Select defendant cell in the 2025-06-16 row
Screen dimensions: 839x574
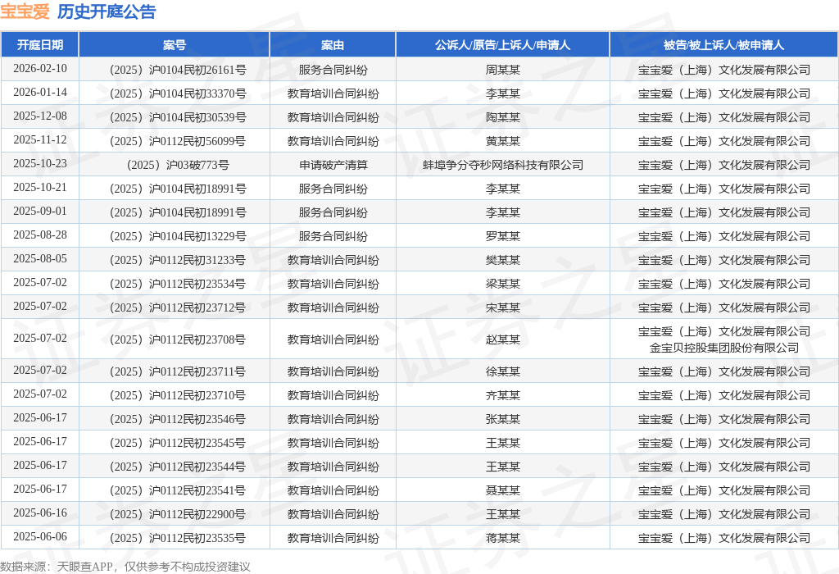pyautogui.click(x=724, y=514)
